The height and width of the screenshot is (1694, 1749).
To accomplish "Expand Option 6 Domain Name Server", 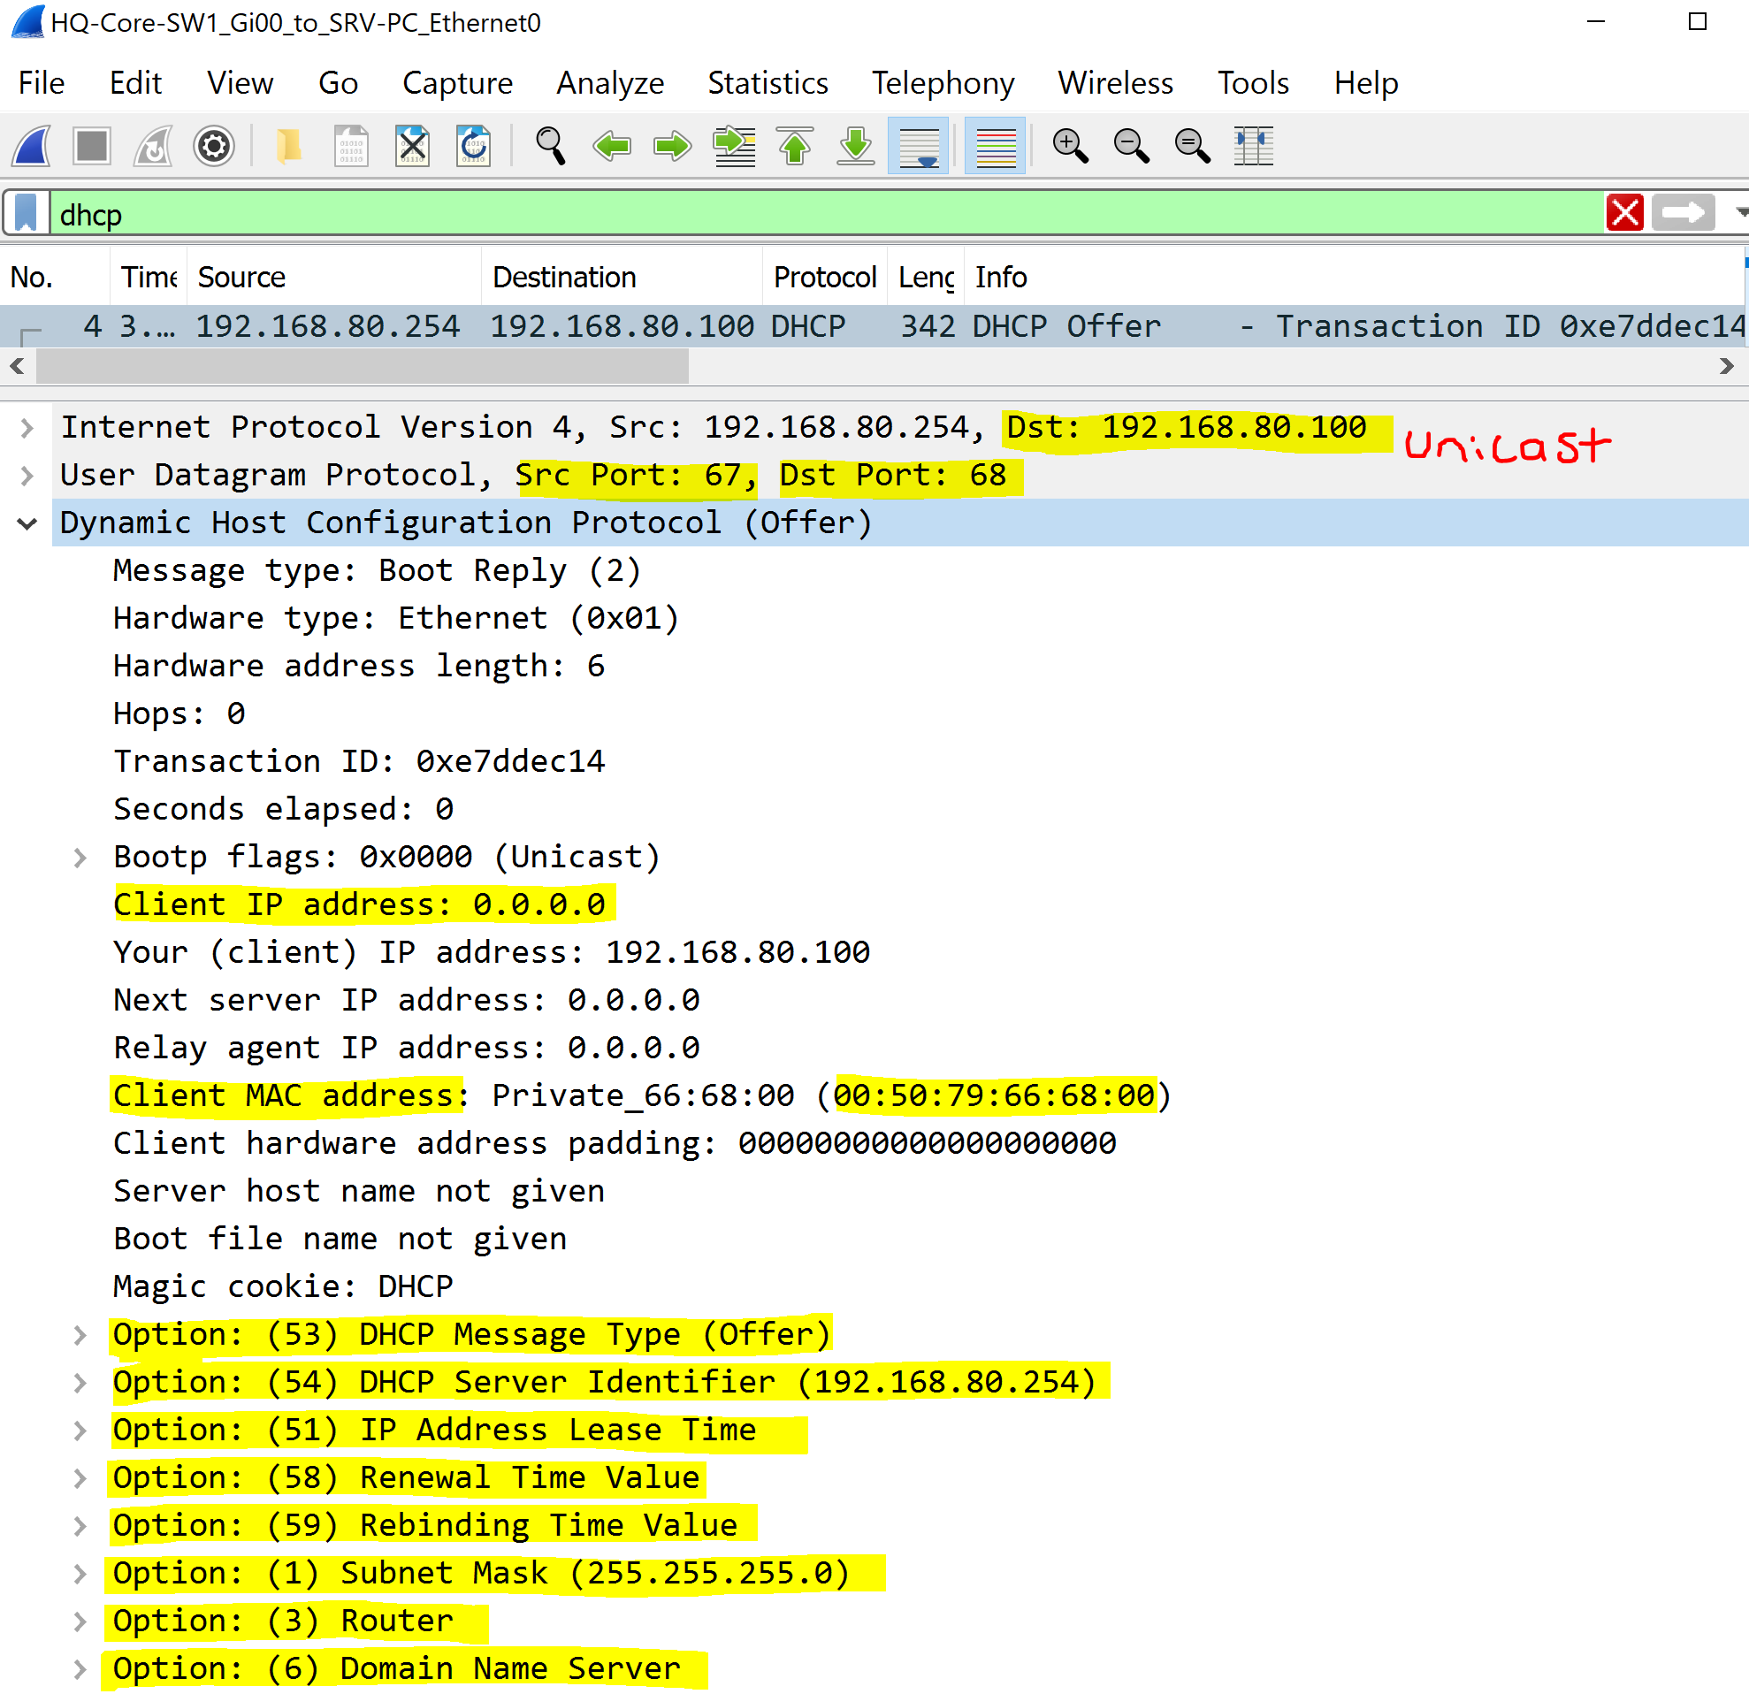I will (x=80, y=1669).
